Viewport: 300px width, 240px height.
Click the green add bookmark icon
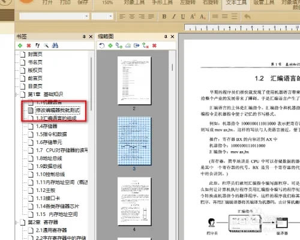click(x=20, y=46)
